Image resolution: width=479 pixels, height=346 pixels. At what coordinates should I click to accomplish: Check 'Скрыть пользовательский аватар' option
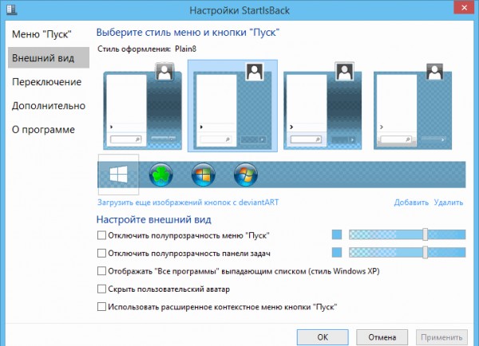[x=101, y=289]
